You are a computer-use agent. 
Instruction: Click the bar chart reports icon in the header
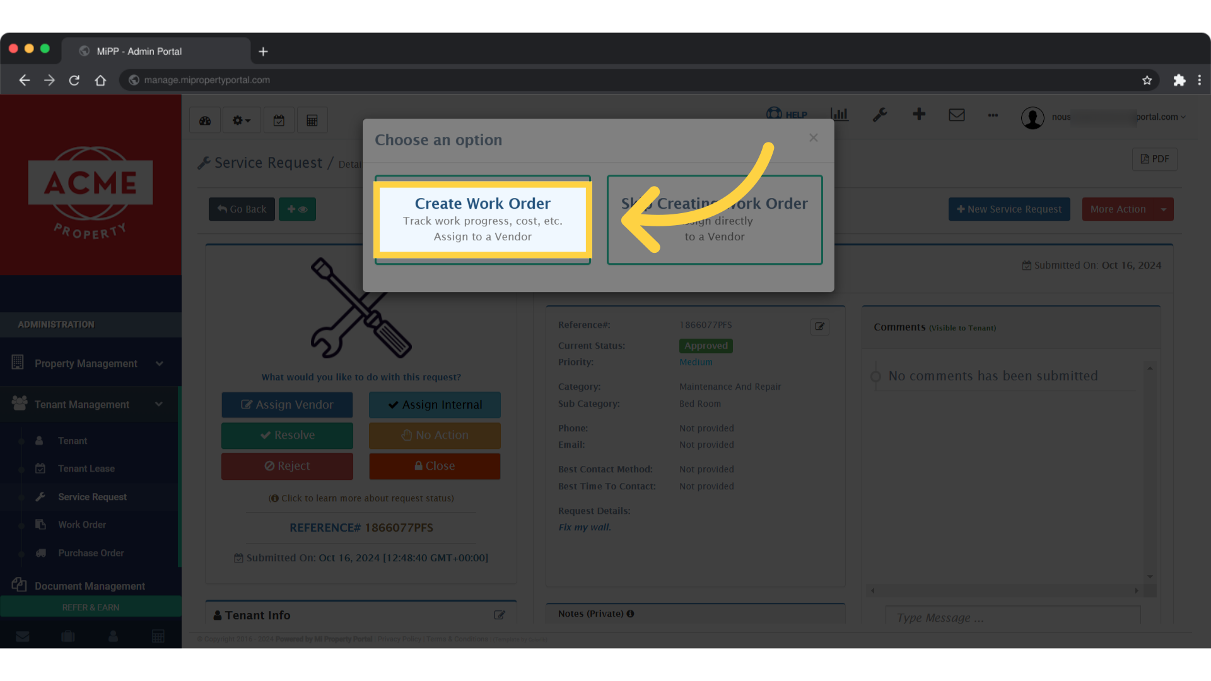coord(839,115)
